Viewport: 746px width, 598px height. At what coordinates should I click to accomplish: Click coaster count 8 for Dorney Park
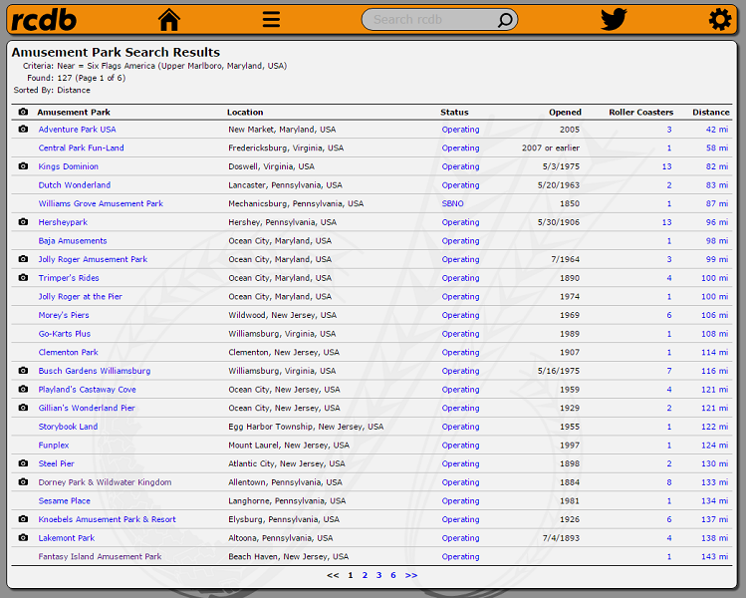click(x=669, y=482)
